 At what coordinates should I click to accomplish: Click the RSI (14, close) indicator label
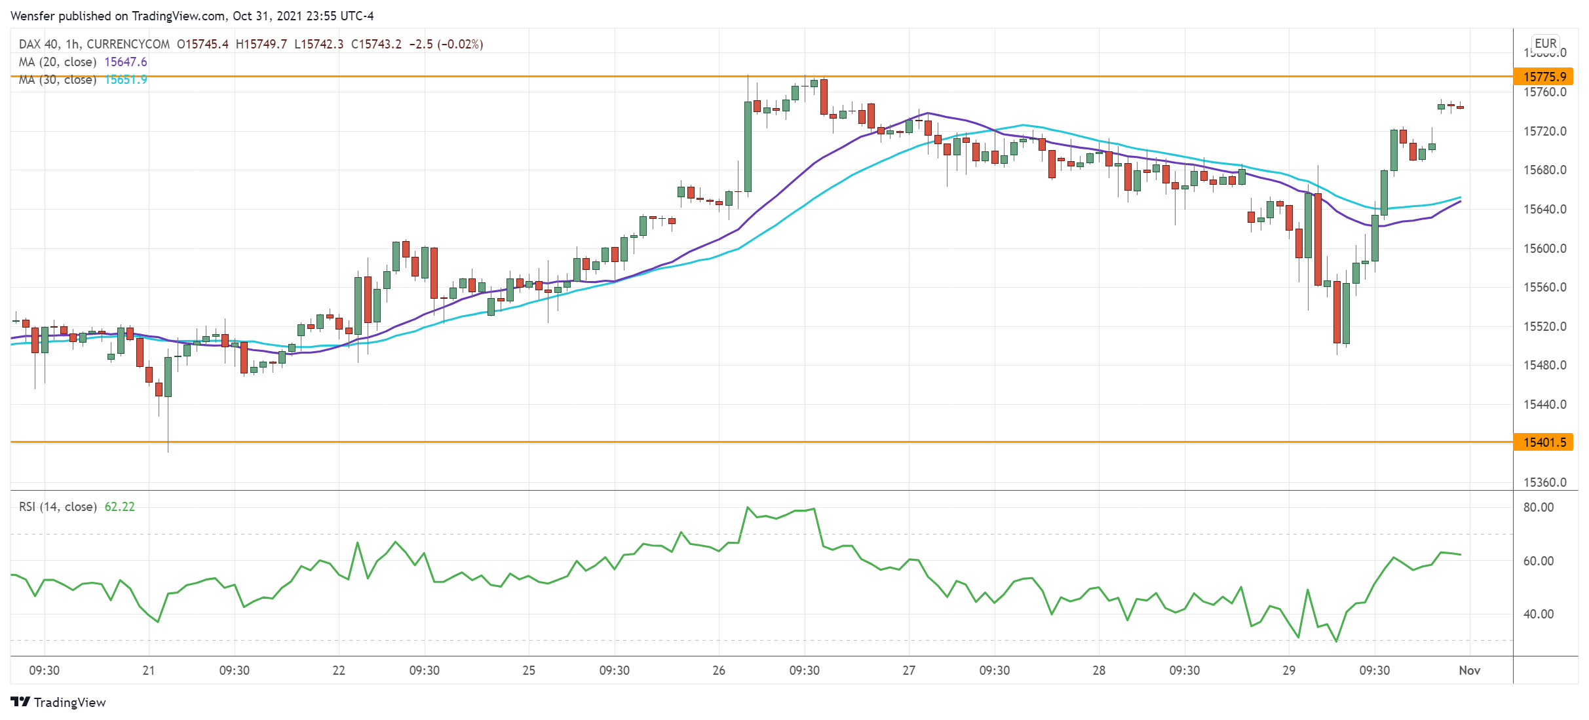(58, 506)
